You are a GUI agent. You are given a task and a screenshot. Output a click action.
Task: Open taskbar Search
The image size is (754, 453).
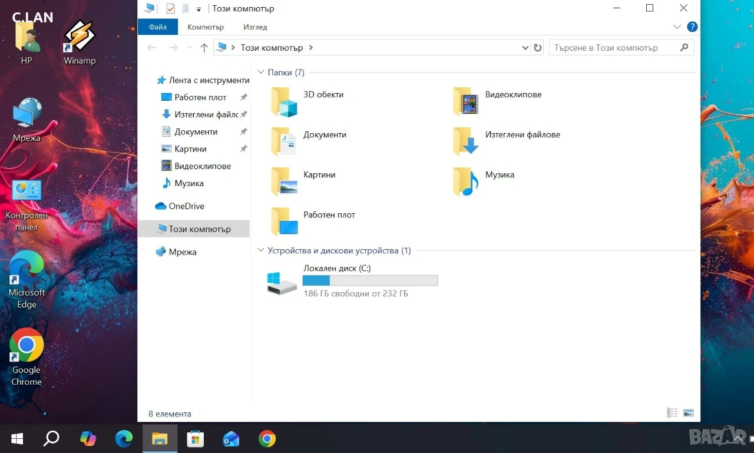pyautogui.click(x=52, y=439)
